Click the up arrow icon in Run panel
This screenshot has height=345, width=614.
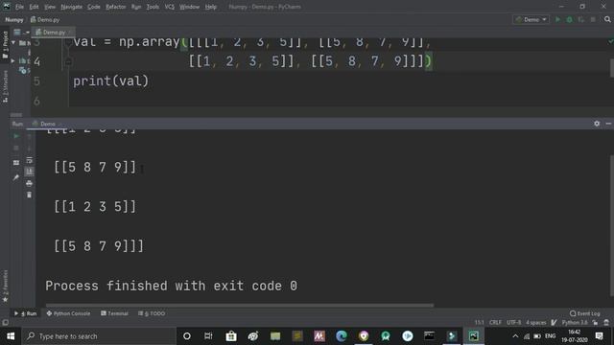[x=29, y=136]
